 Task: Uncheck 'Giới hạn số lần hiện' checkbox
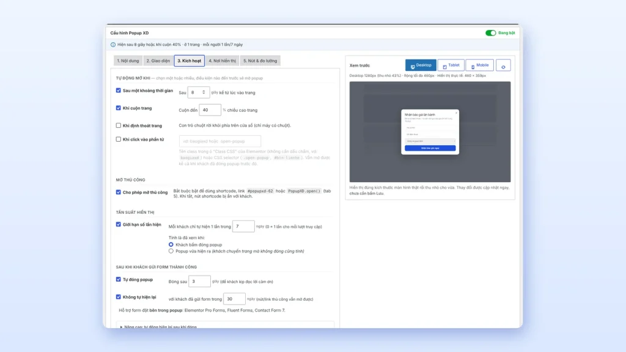coord(118,224)
